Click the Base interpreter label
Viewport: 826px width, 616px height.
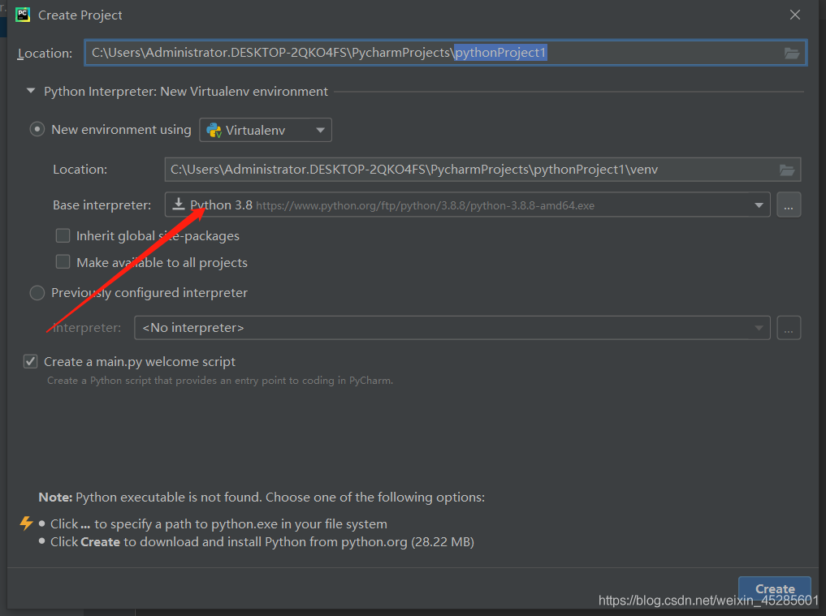(102, 205)
